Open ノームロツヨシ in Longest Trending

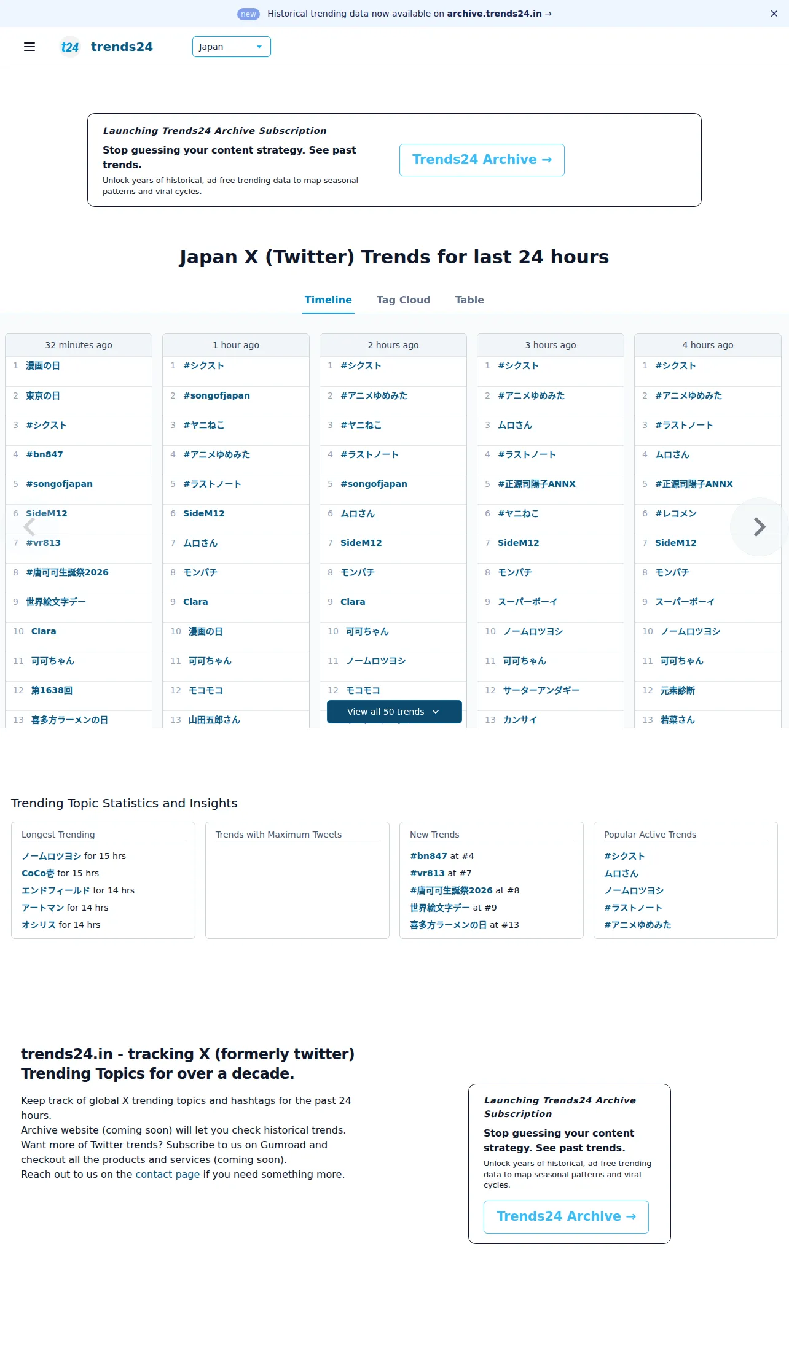pos(52,856)
